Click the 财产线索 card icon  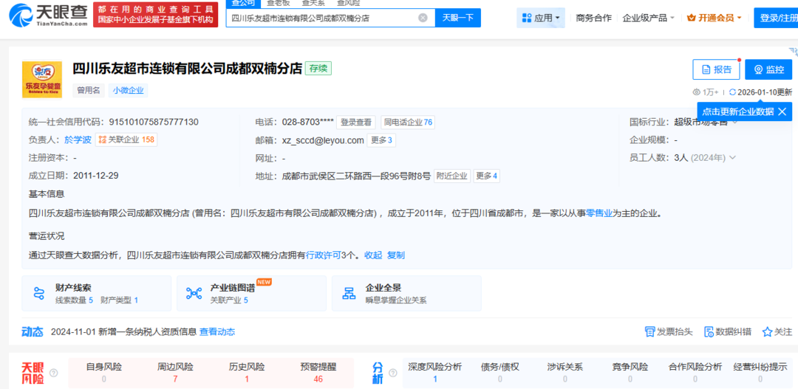coord(39,293)
